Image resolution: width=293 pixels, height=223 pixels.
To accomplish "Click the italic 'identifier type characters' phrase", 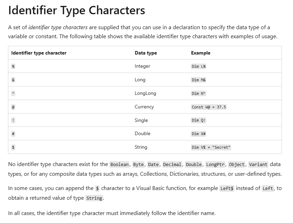I will pyautogui.click(x=58, y=27).
